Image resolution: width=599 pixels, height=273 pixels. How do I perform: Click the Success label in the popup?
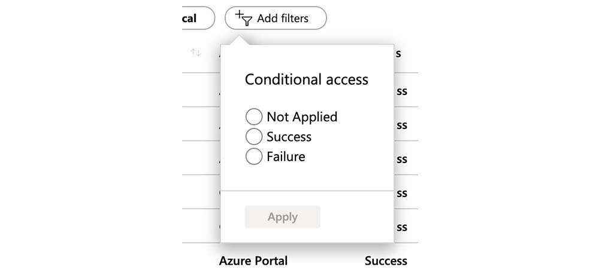pyautogui.click(x=289, y=137)
